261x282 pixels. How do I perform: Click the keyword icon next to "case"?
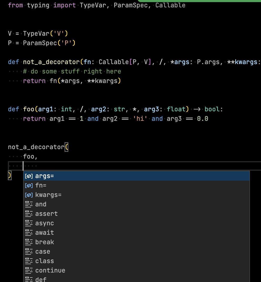click(29, 252)
